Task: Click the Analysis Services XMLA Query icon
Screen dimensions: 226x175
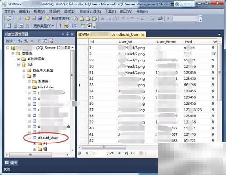Action: click(x=94, y=18)
